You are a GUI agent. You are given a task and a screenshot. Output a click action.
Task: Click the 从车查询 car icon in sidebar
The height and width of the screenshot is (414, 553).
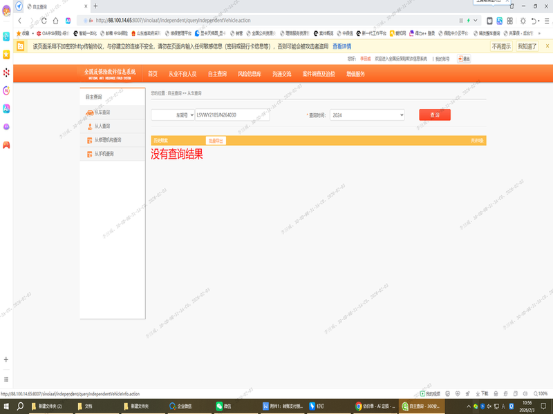tap(90, 112)
